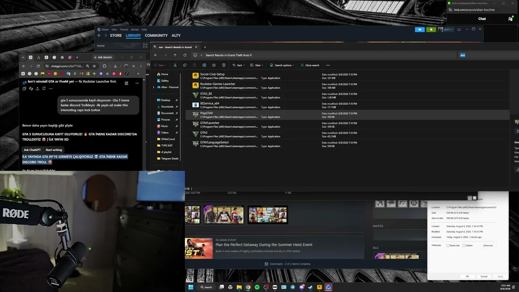Refresh the File Explorer search results

tap(185, 55)
